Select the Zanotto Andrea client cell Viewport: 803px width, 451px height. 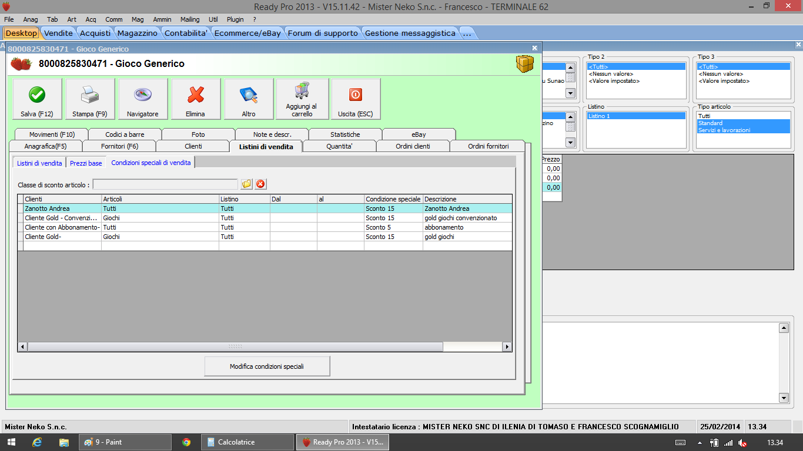62,208
